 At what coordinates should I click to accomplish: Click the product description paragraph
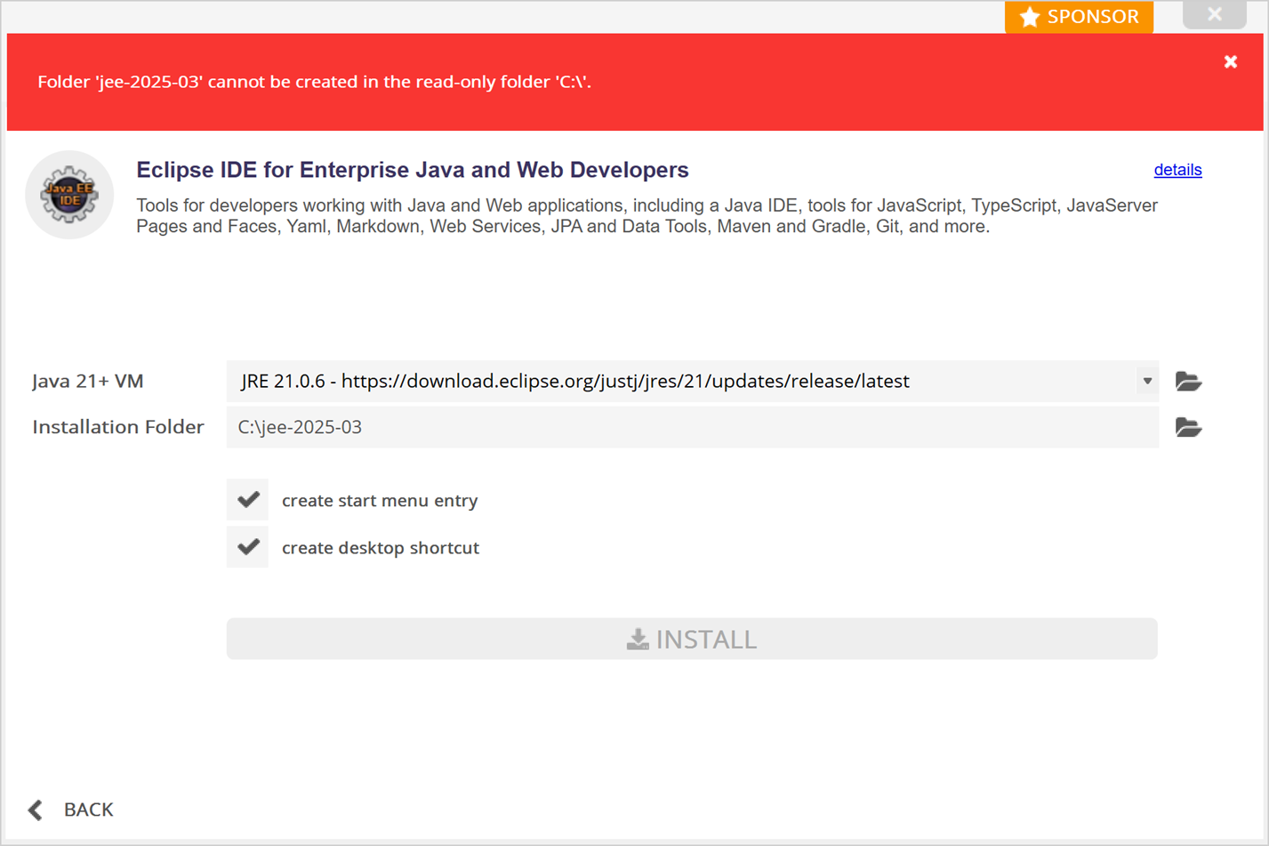point(647,216)
